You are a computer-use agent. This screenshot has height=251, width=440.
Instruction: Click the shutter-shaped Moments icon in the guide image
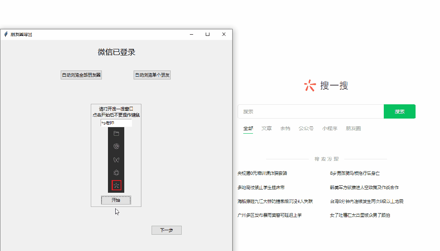point(116,146)
